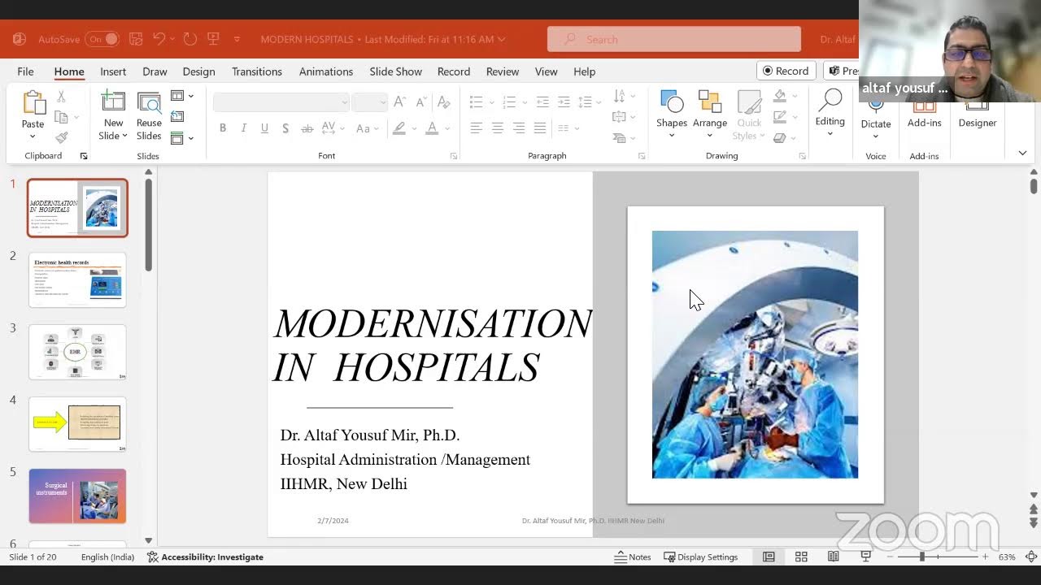Open the Transitions tab
This screenshot has width=1041, height=585.
pyautogui.click(x=256, y=71)
